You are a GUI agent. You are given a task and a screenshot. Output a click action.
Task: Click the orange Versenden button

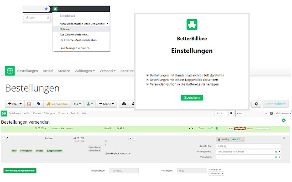coord(57,104)
